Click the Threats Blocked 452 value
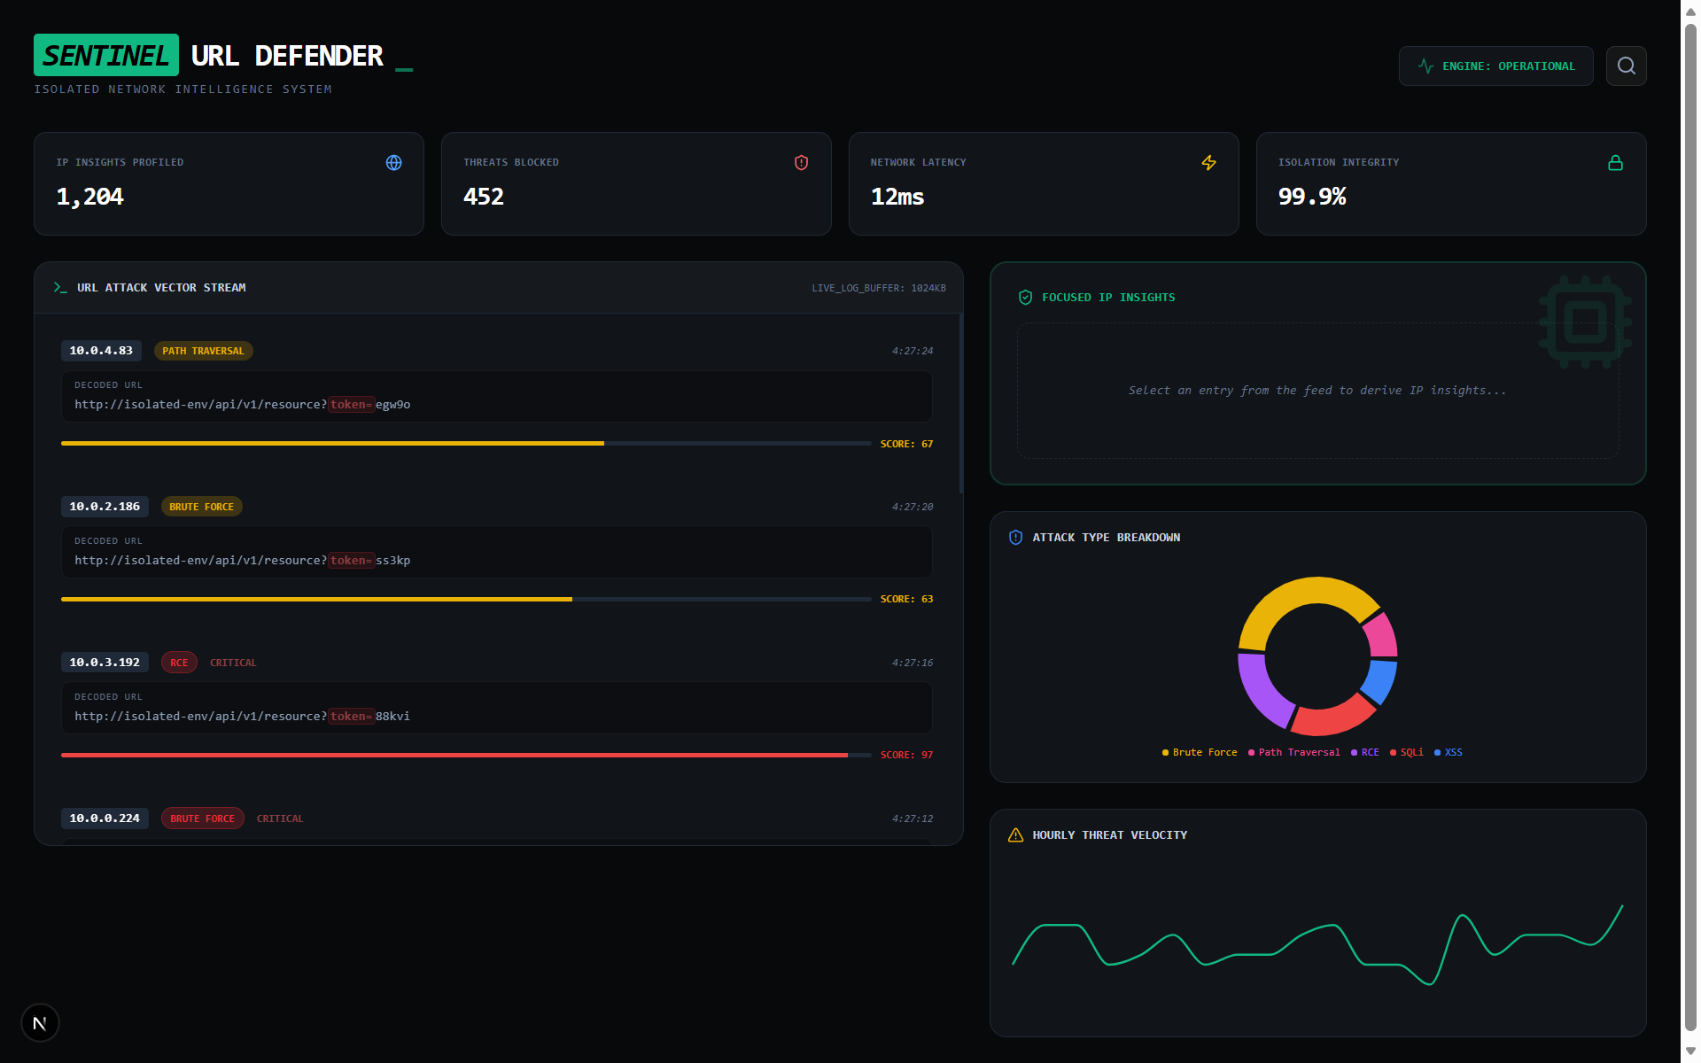This screenshot has width=1701, height=1063. tap(484, 197)
